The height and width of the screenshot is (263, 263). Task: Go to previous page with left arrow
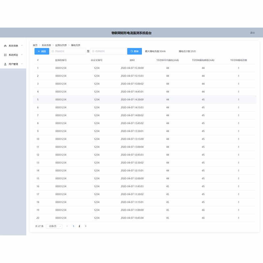67,226
